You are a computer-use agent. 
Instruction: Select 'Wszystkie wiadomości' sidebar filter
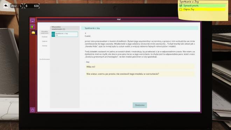pos(44,32)
